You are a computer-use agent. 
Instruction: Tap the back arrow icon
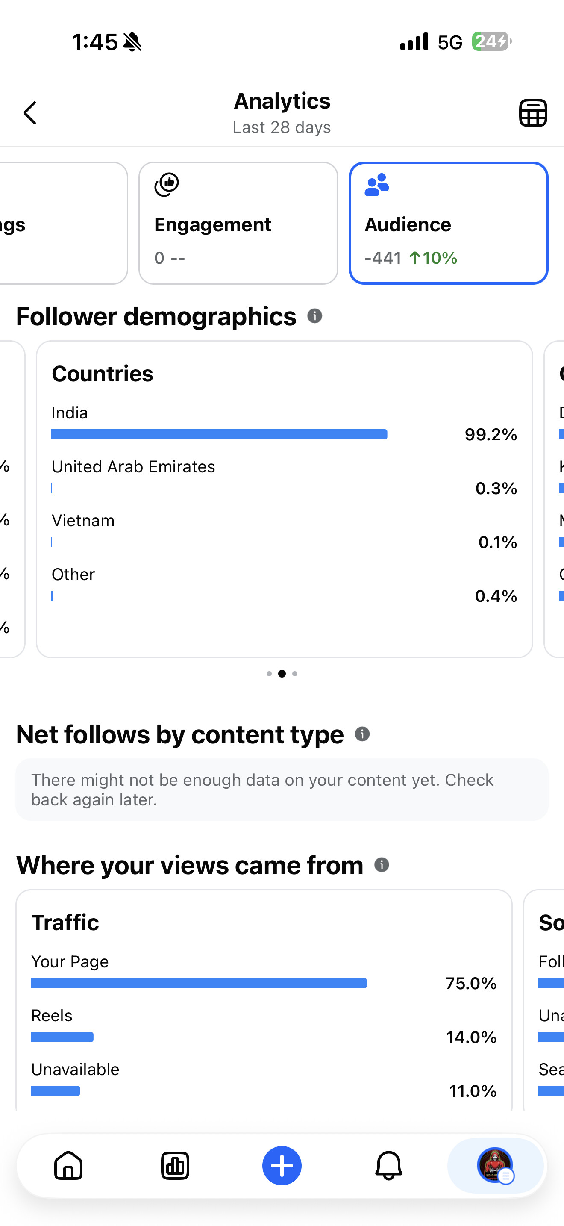point(30,113)
